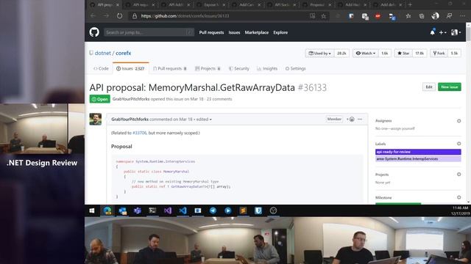Go forward using the browser forward arrow
This screenshot has height=264, width=471.
pyautogui.click(x=106, y=16)
